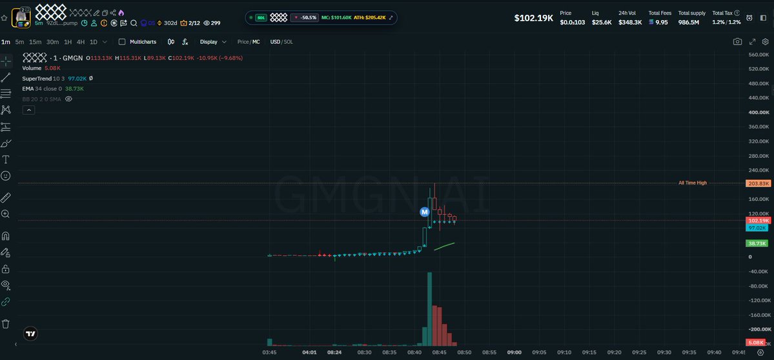Take a chart snapshot with camera icon
Viewport: 774px width, 360px height.
coord(737,42)
